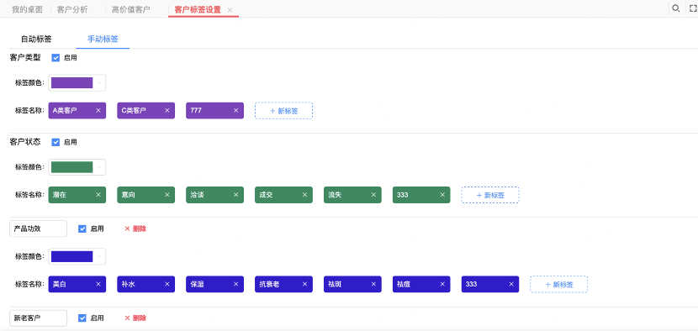Click the search icon in top bar
Screen dimensions: 698x331
[676, 8]
